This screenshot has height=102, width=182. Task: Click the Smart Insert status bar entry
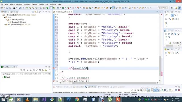pos(123,95)
